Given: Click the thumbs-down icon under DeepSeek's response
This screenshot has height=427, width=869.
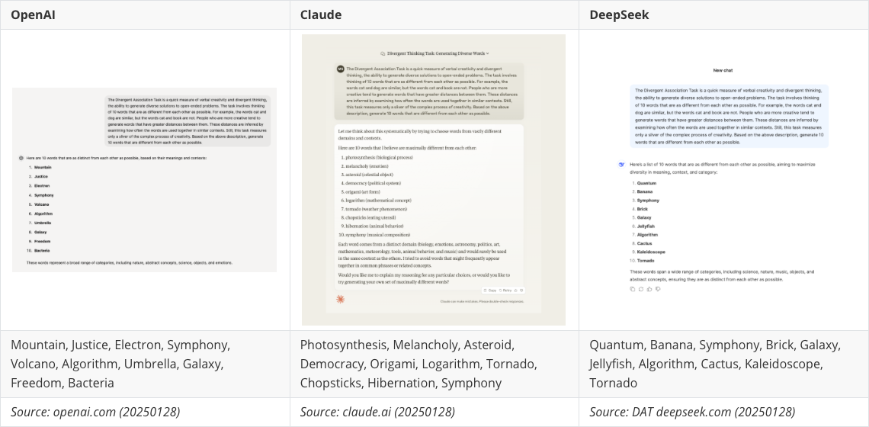Looking at the screenshot, I should coord(657,289).
